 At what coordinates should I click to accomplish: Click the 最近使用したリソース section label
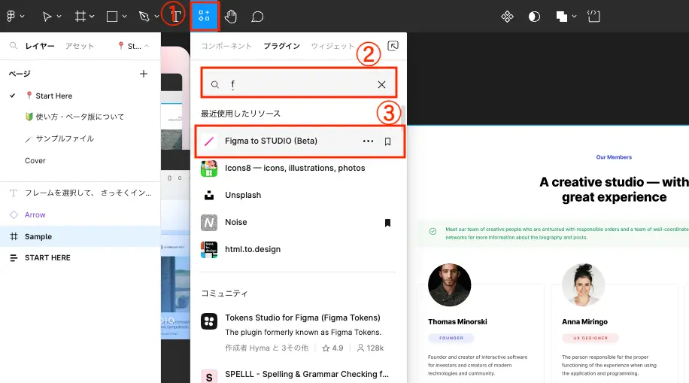241,114
